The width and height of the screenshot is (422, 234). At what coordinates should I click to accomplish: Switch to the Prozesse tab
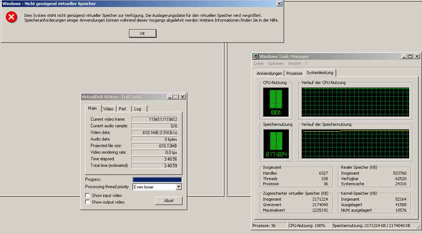294,73
